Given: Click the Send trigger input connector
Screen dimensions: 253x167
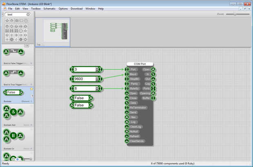Looking at the screenshot, I should [x=127, y=112].
